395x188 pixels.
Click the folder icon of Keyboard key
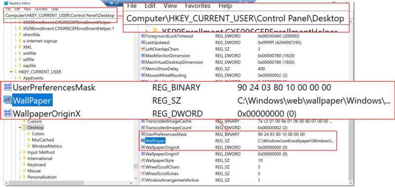click(x=24, y=165)
